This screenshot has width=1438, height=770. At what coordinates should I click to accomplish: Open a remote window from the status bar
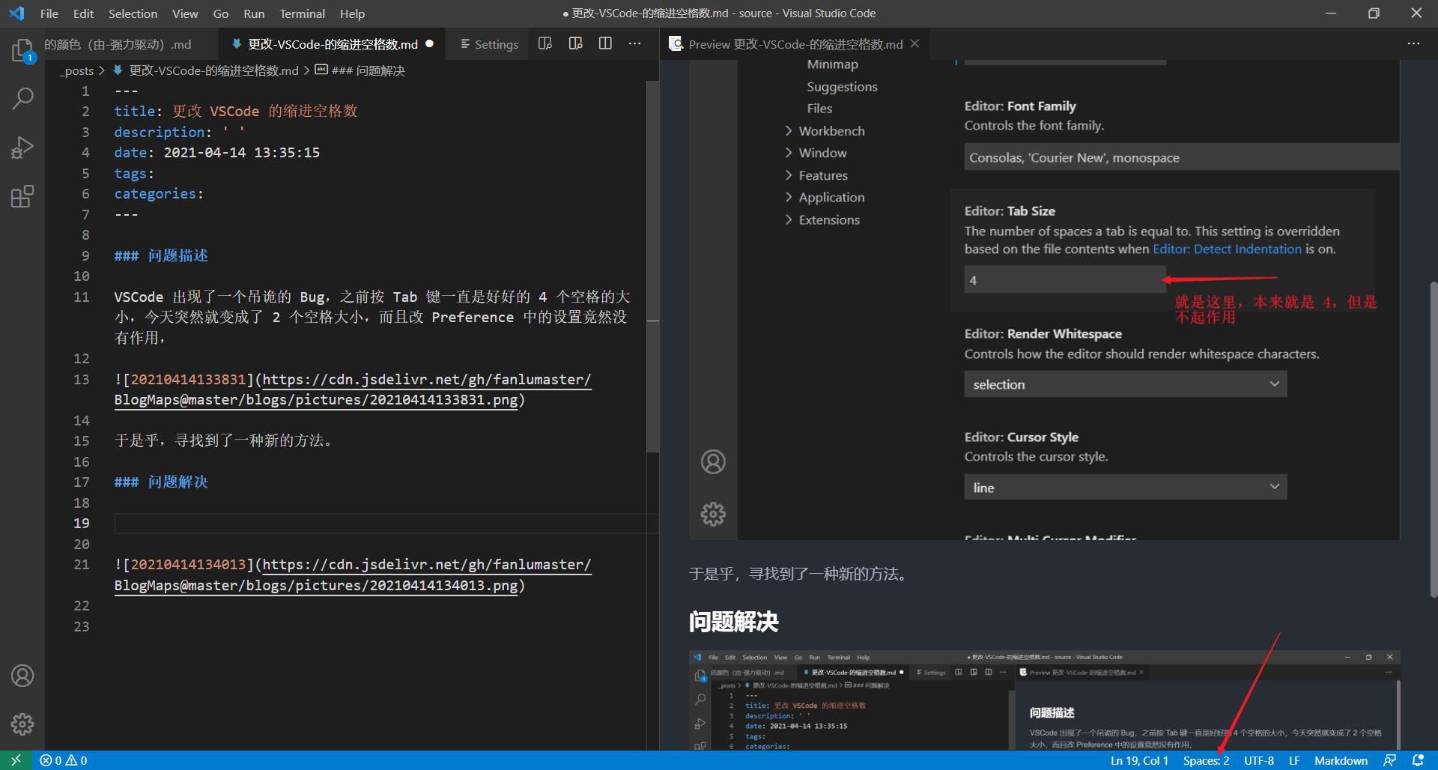(16, 760)
